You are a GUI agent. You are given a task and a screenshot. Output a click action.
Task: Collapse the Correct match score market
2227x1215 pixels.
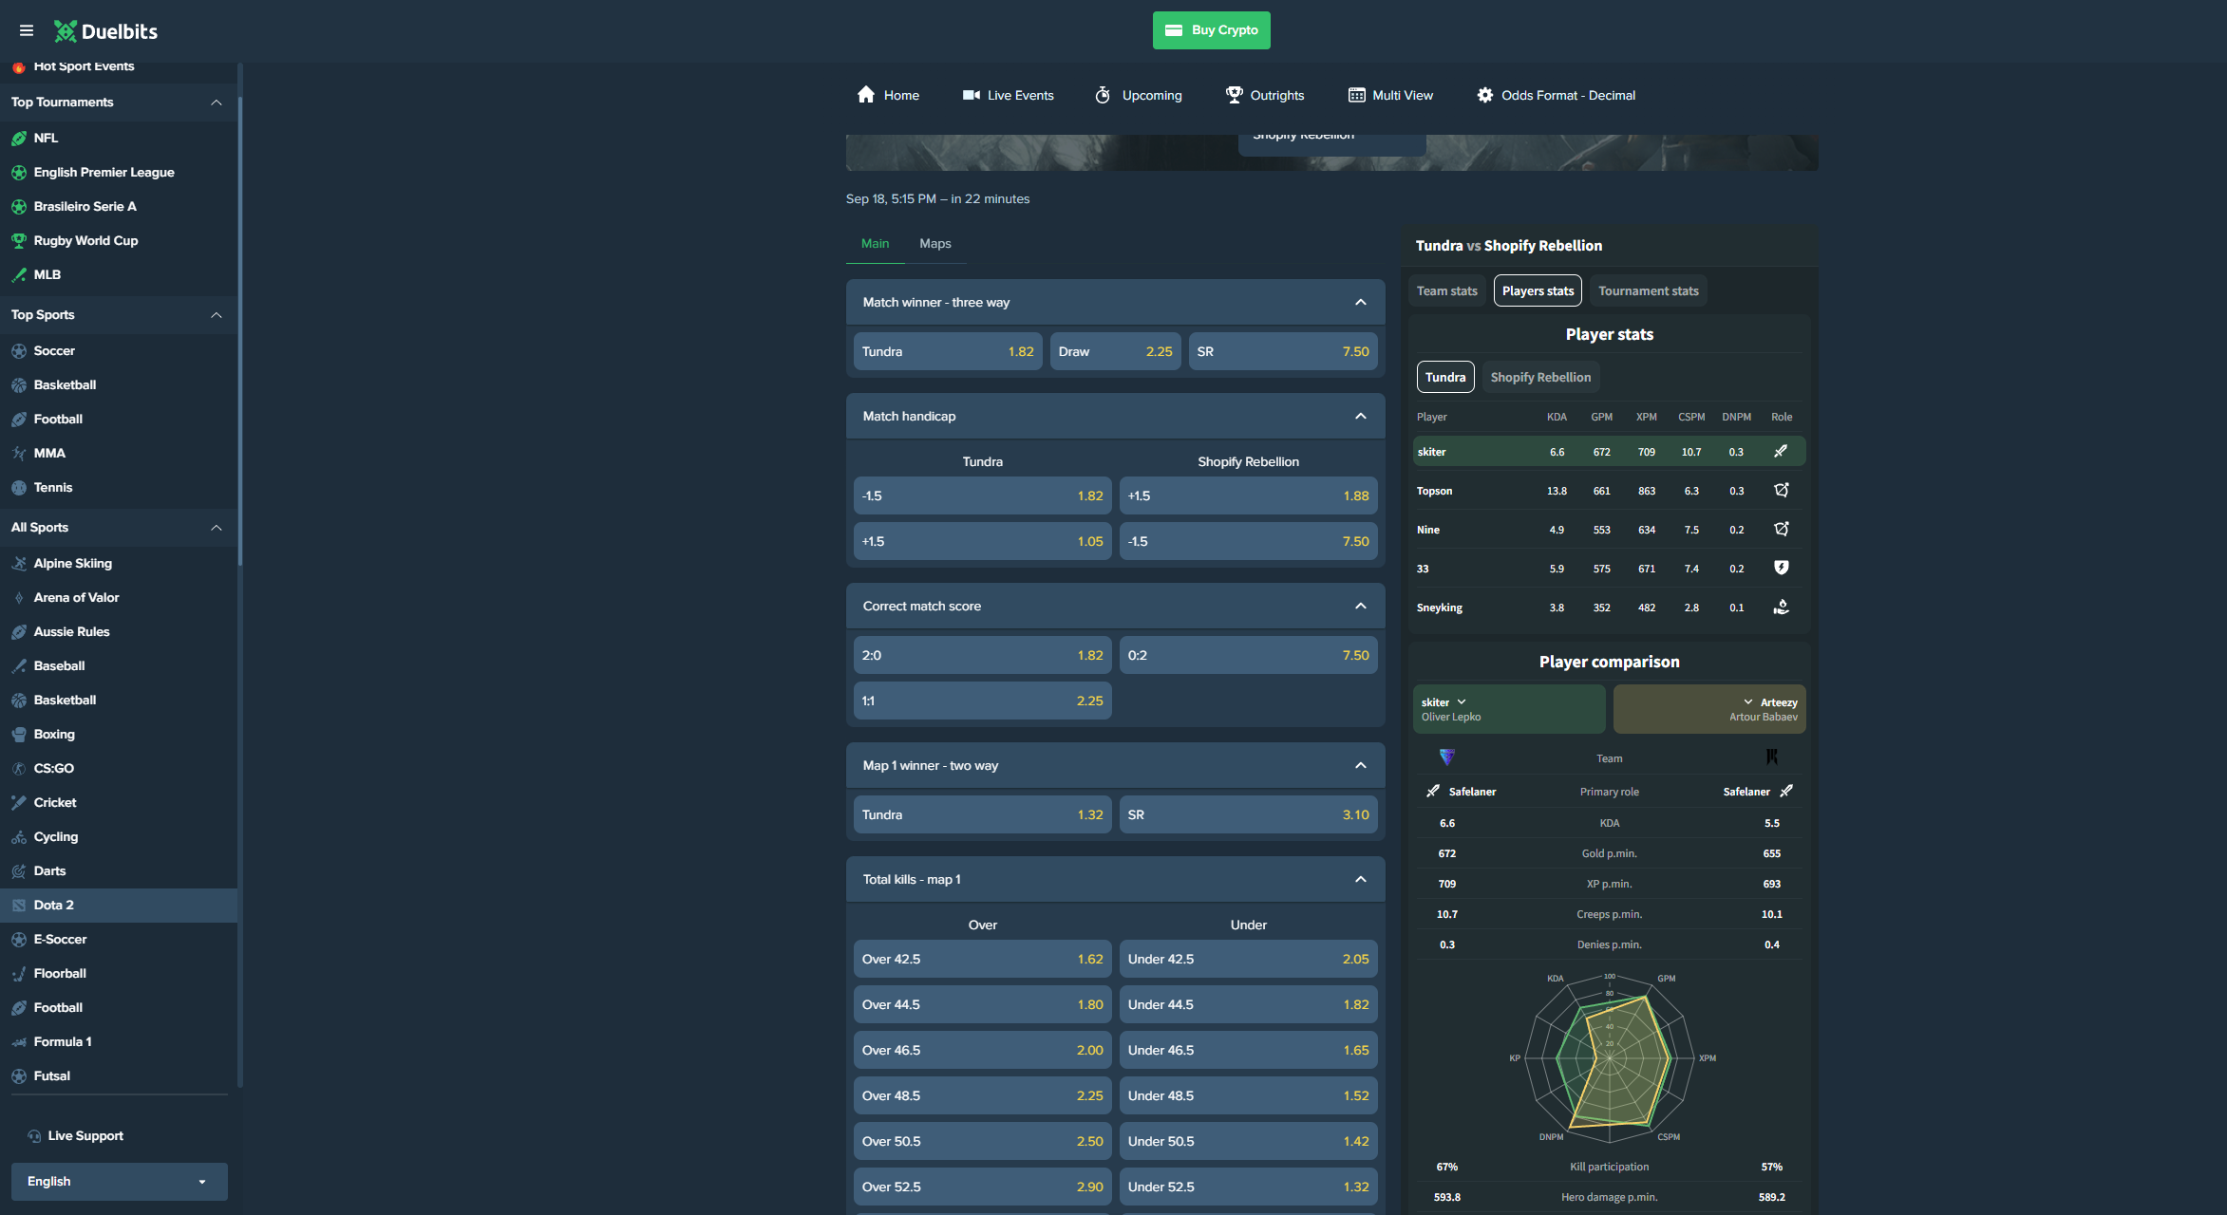(x=1361, y=607)
